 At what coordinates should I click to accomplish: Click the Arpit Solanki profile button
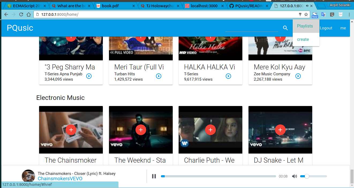click(x=340, y=5)
